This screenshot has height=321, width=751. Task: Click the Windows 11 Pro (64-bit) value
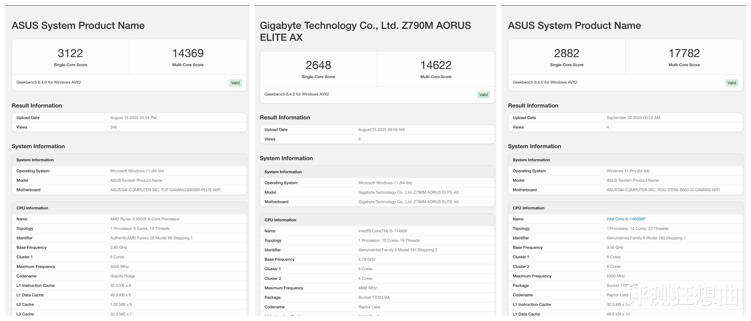[628, 171]
